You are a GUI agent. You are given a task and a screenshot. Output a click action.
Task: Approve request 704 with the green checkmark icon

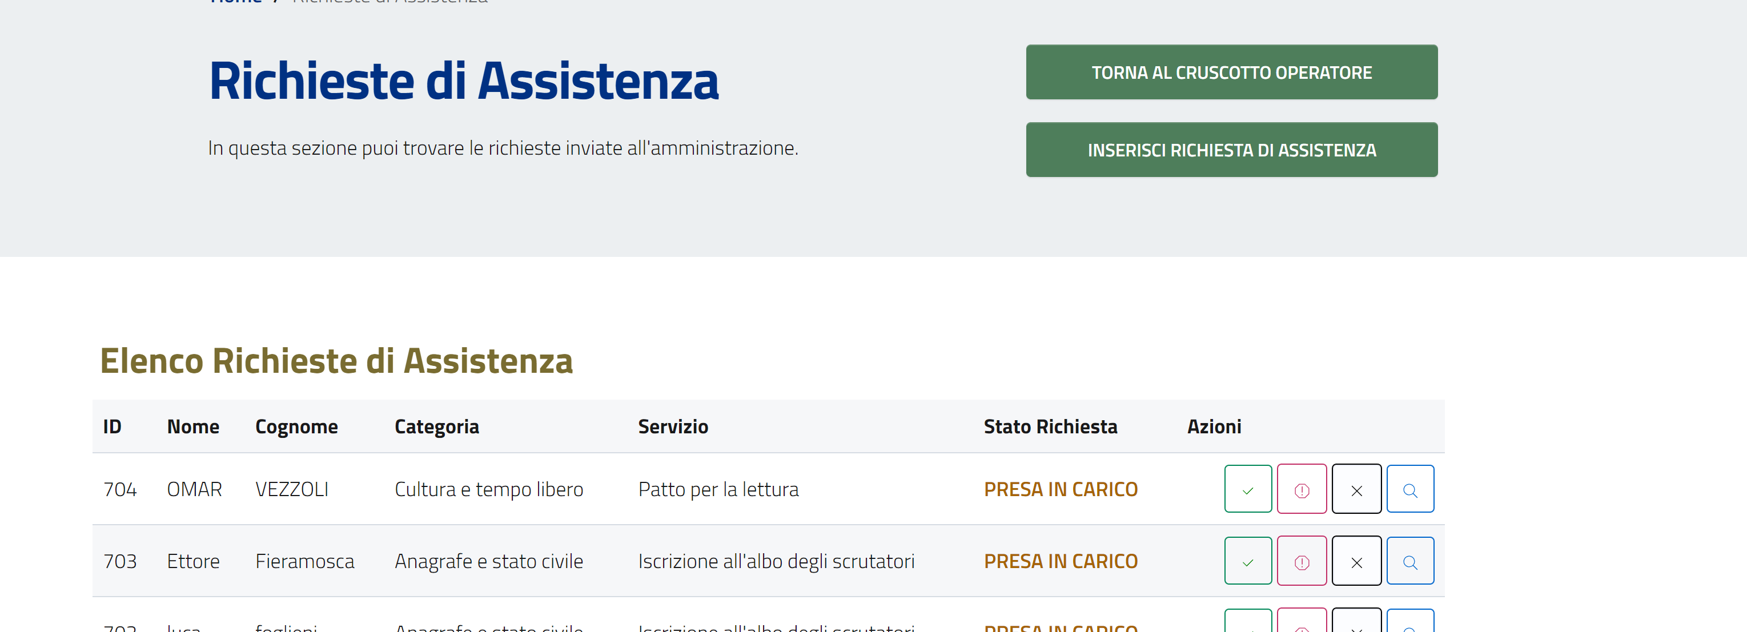click(x=1247, y=488)
